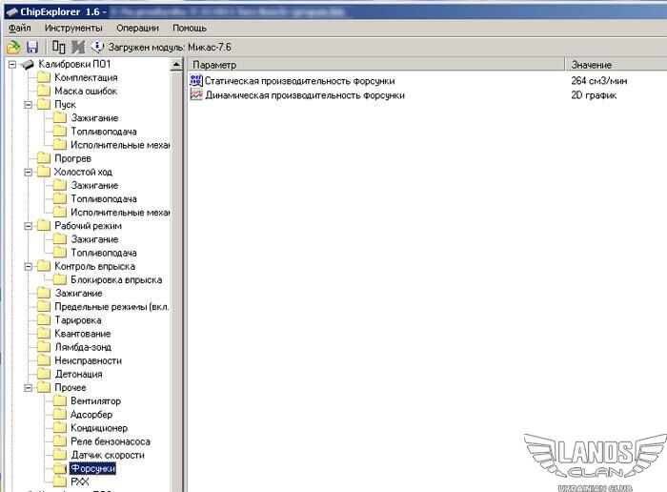Open the Операции menu
Image resolution: width=667 pixels, height=492 pixels.
137,29
